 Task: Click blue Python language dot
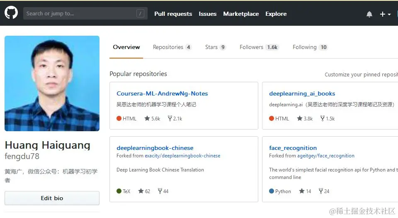[x=271, y=191]
